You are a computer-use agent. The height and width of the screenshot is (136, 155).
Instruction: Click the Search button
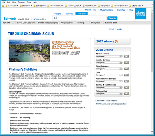pyautogui.click(x=112, y=18)
